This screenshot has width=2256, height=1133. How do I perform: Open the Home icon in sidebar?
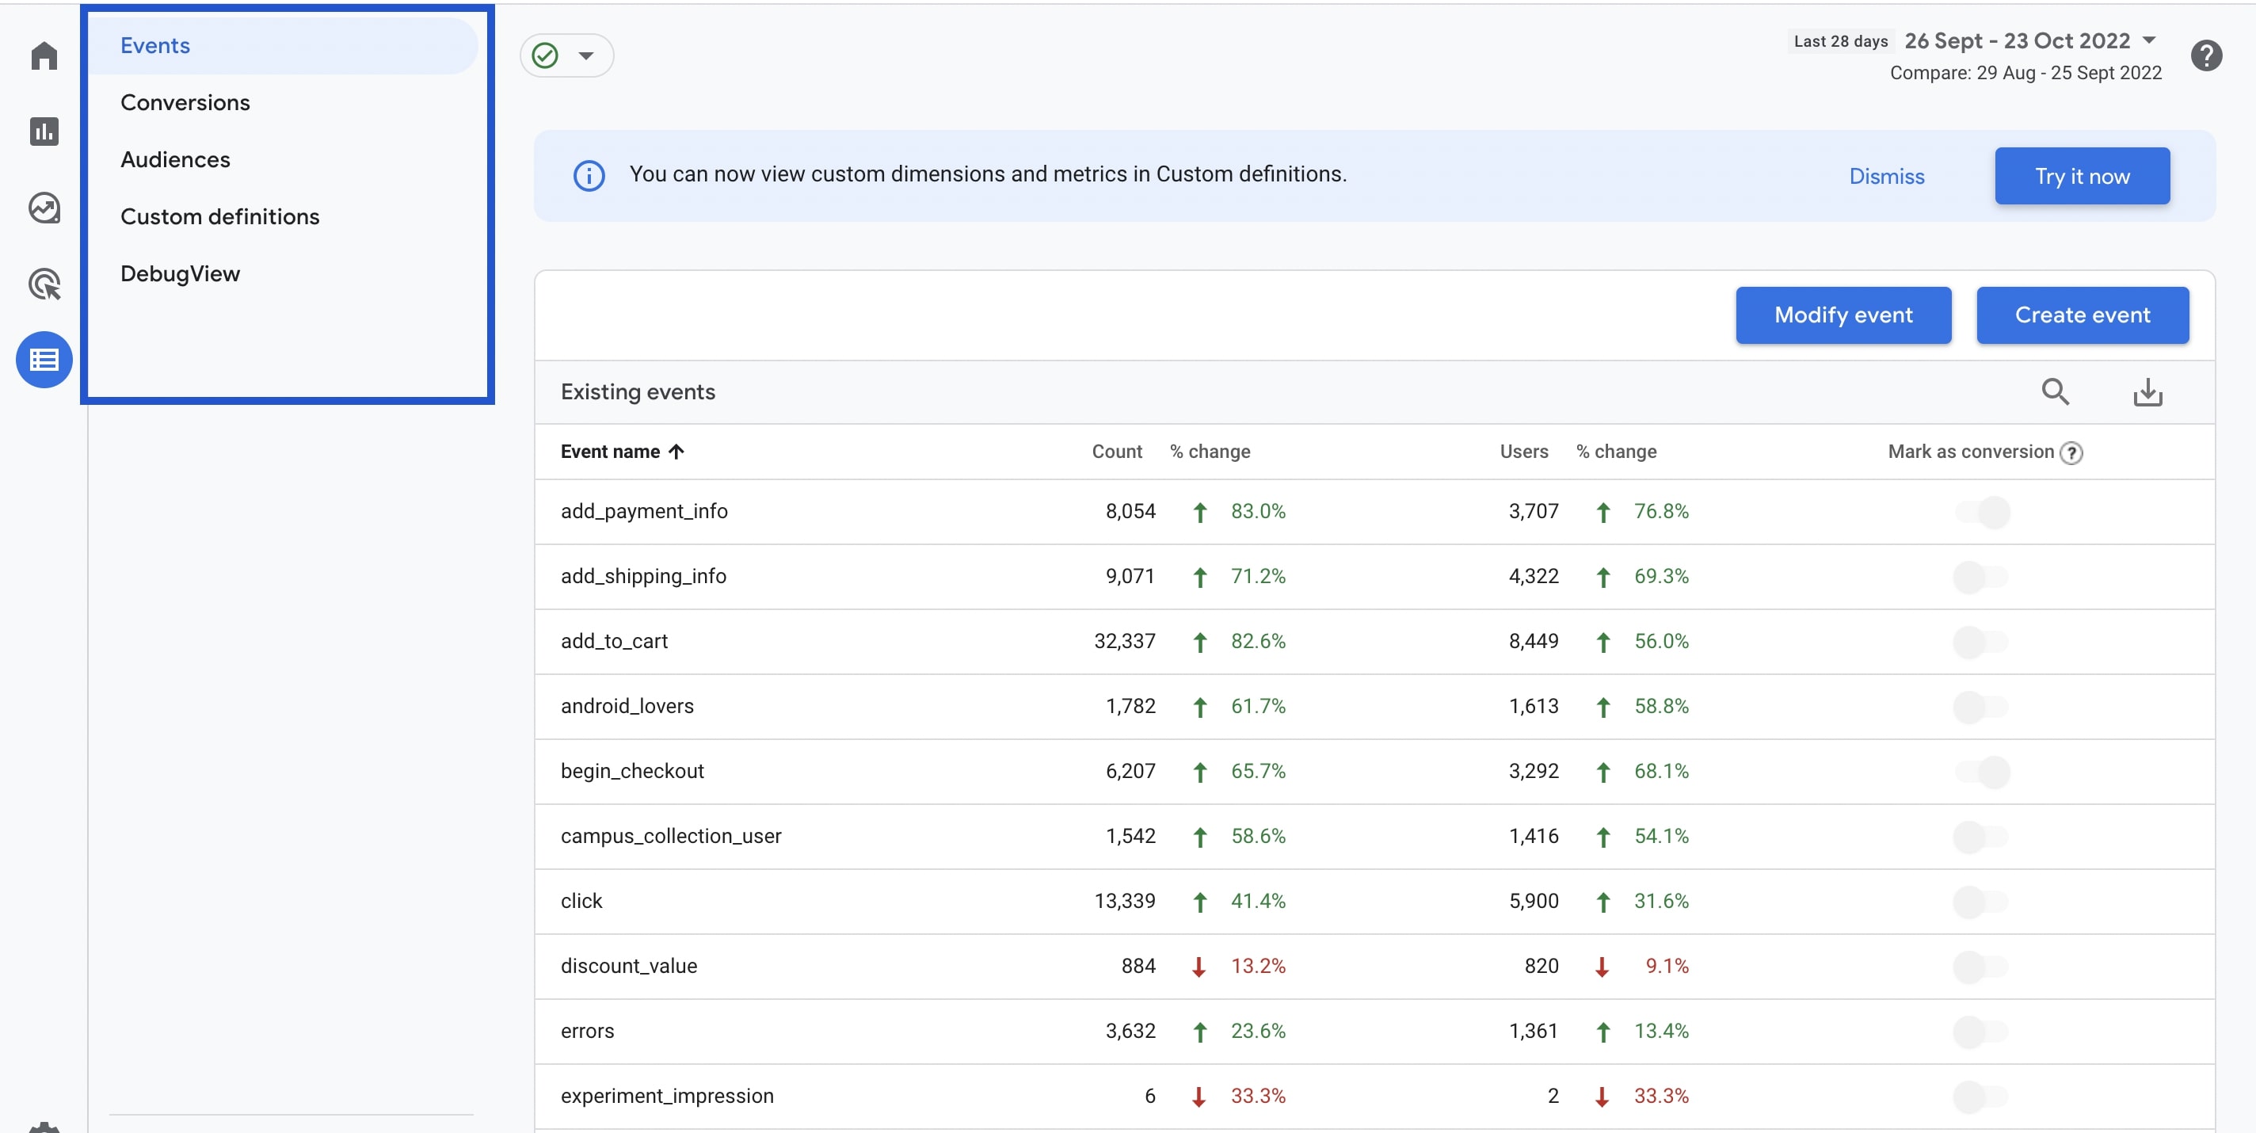pyautogui.click(x=44, y=56)
